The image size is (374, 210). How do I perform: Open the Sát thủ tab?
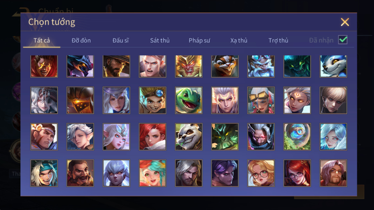click(160, 40)
